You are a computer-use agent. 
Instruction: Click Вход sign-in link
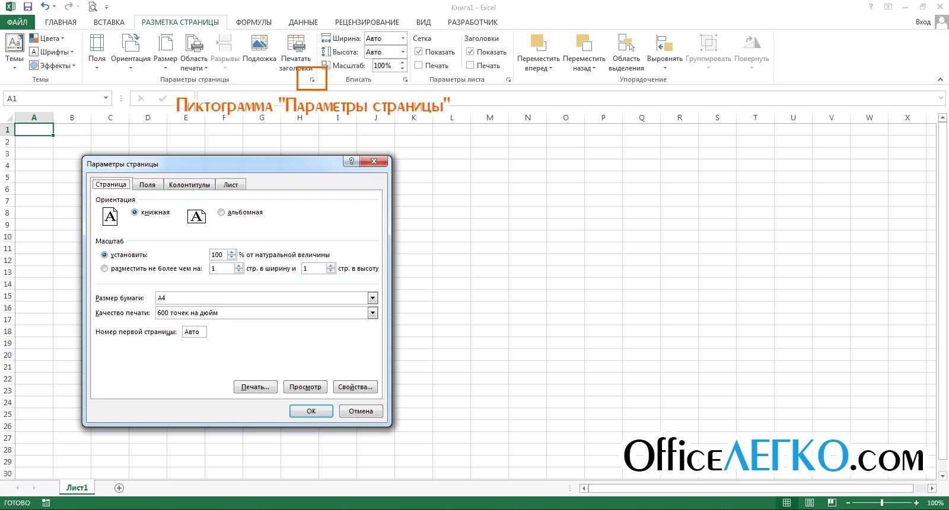(923, 22)
